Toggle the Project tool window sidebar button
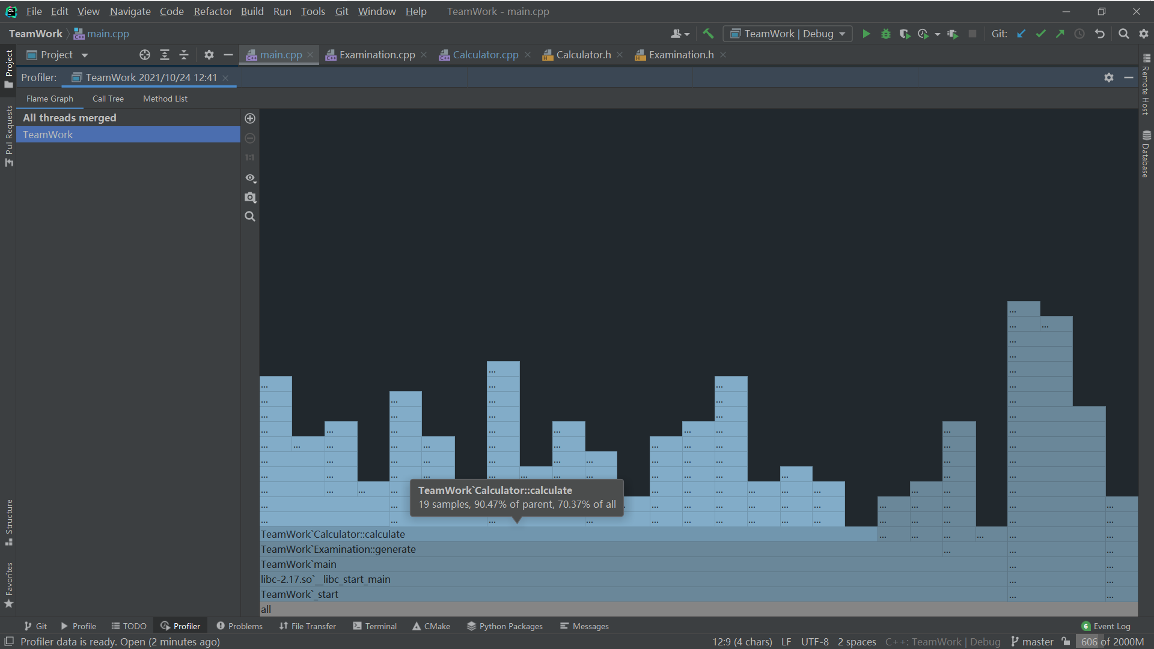This screenshot has height=649, width=1154. coord(8,67)
